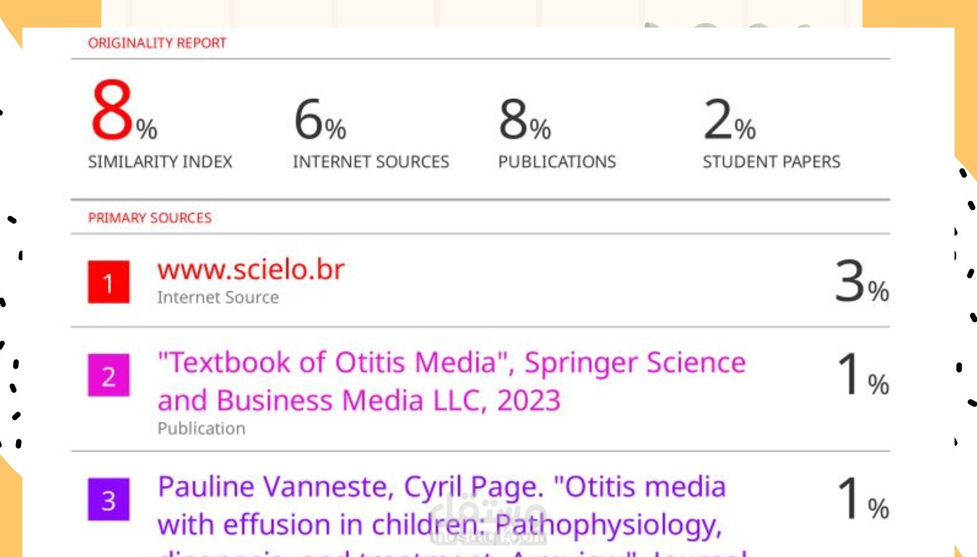
Task: Select the ORIGINALITY REPORT heading
Action: pos(157,43)
